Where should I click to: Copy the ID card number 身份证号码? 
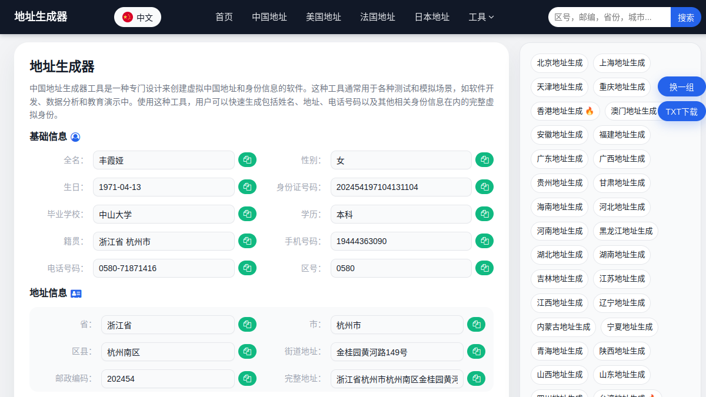pos(484,187)
